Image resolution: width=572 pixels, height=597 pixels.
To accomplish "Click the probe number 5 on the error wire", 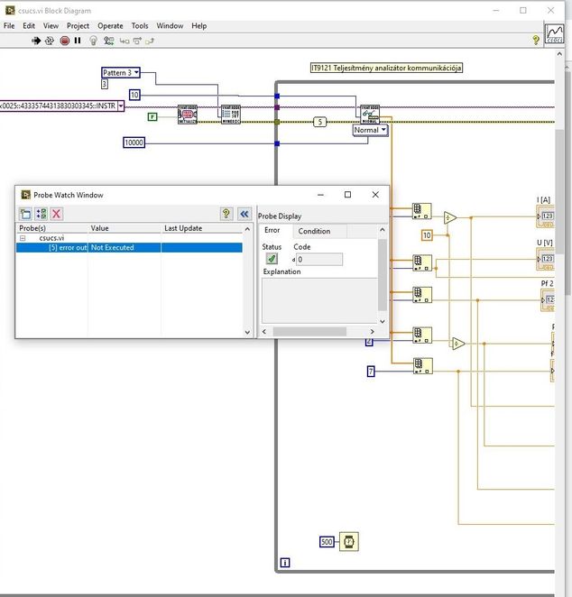I will click(x=320, y=122).
